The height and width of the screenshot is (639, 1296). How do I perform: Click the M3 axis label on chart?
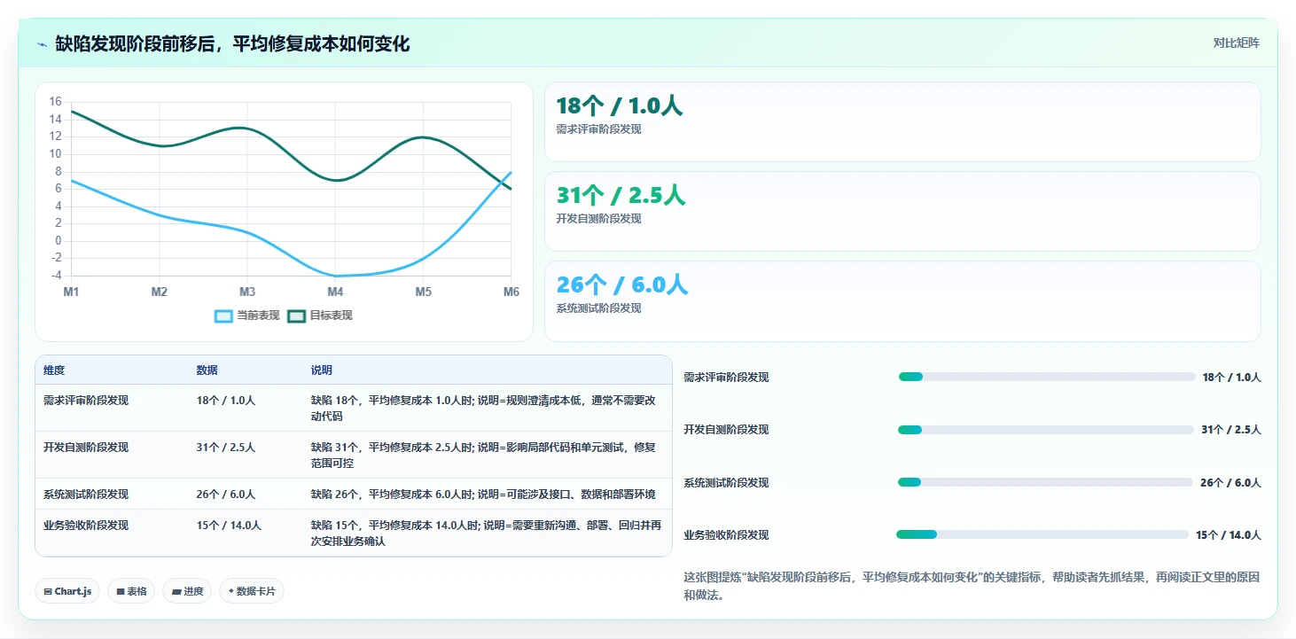(247, 292)
